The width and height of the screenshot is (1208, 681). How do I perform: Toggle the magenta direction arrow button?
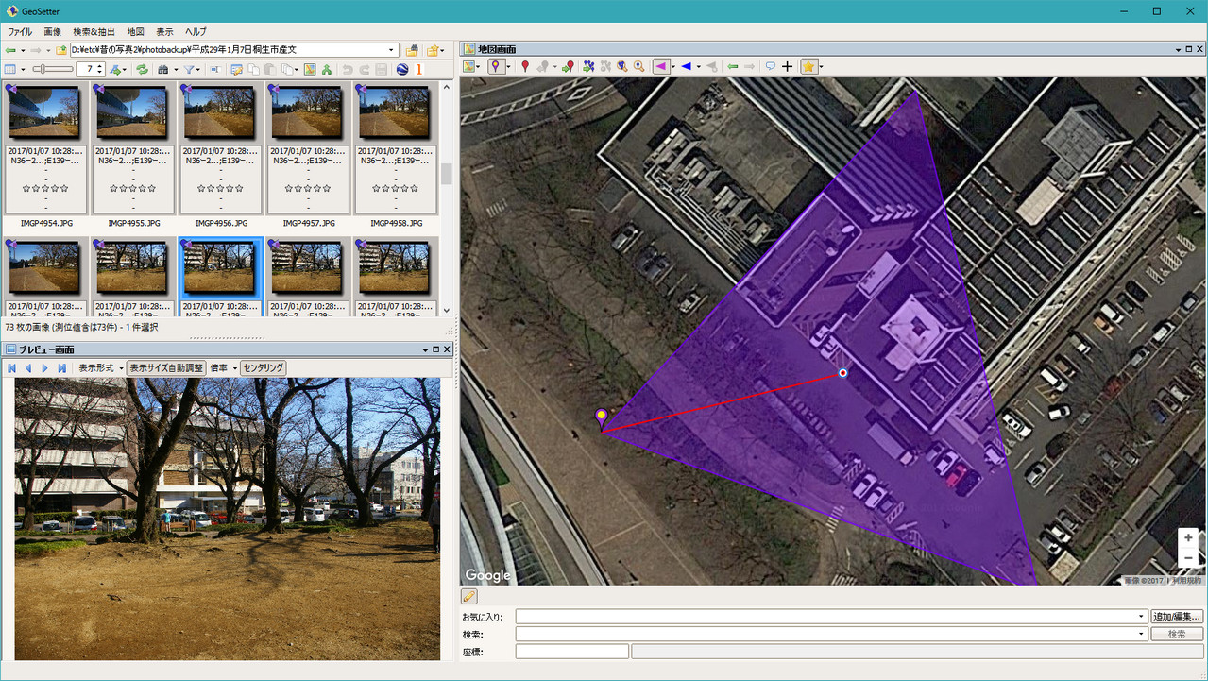661,66
